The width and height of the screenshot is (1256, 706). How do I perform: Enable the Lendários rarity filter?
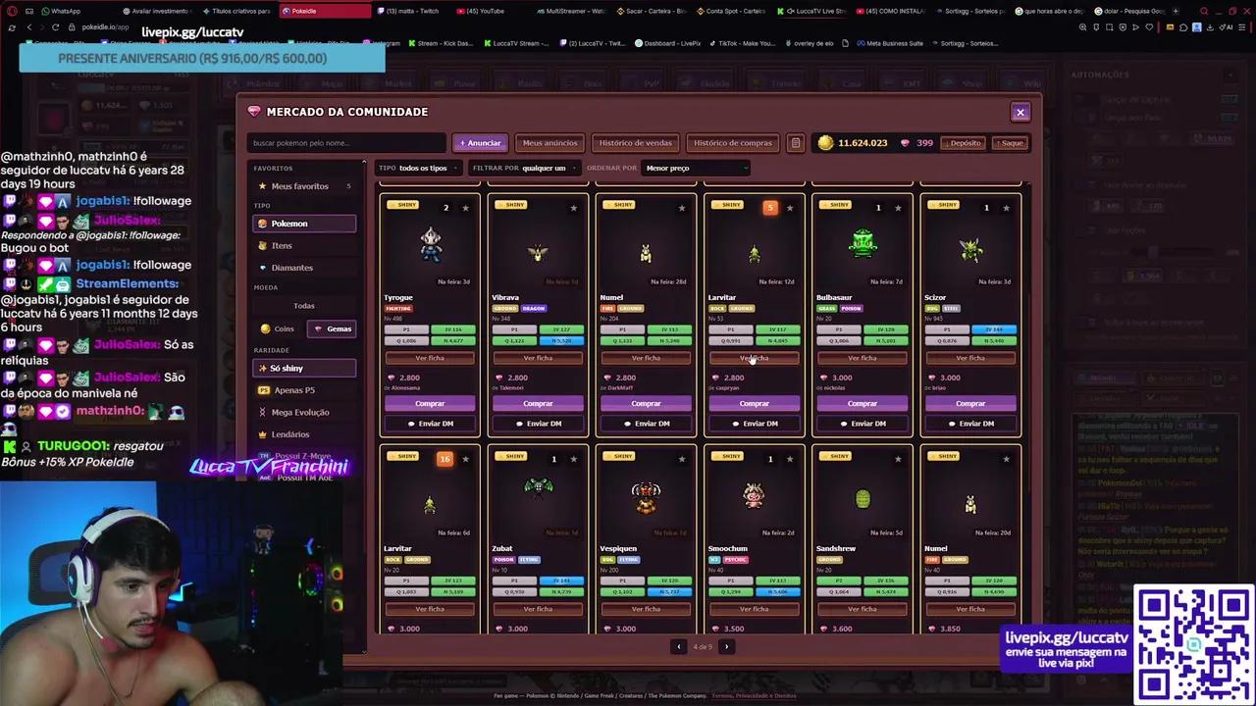304,434
